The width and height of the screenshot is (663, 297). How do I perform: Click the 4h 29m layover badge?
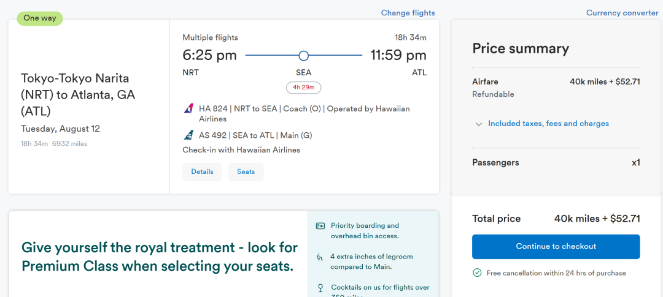tap(304, 88)
